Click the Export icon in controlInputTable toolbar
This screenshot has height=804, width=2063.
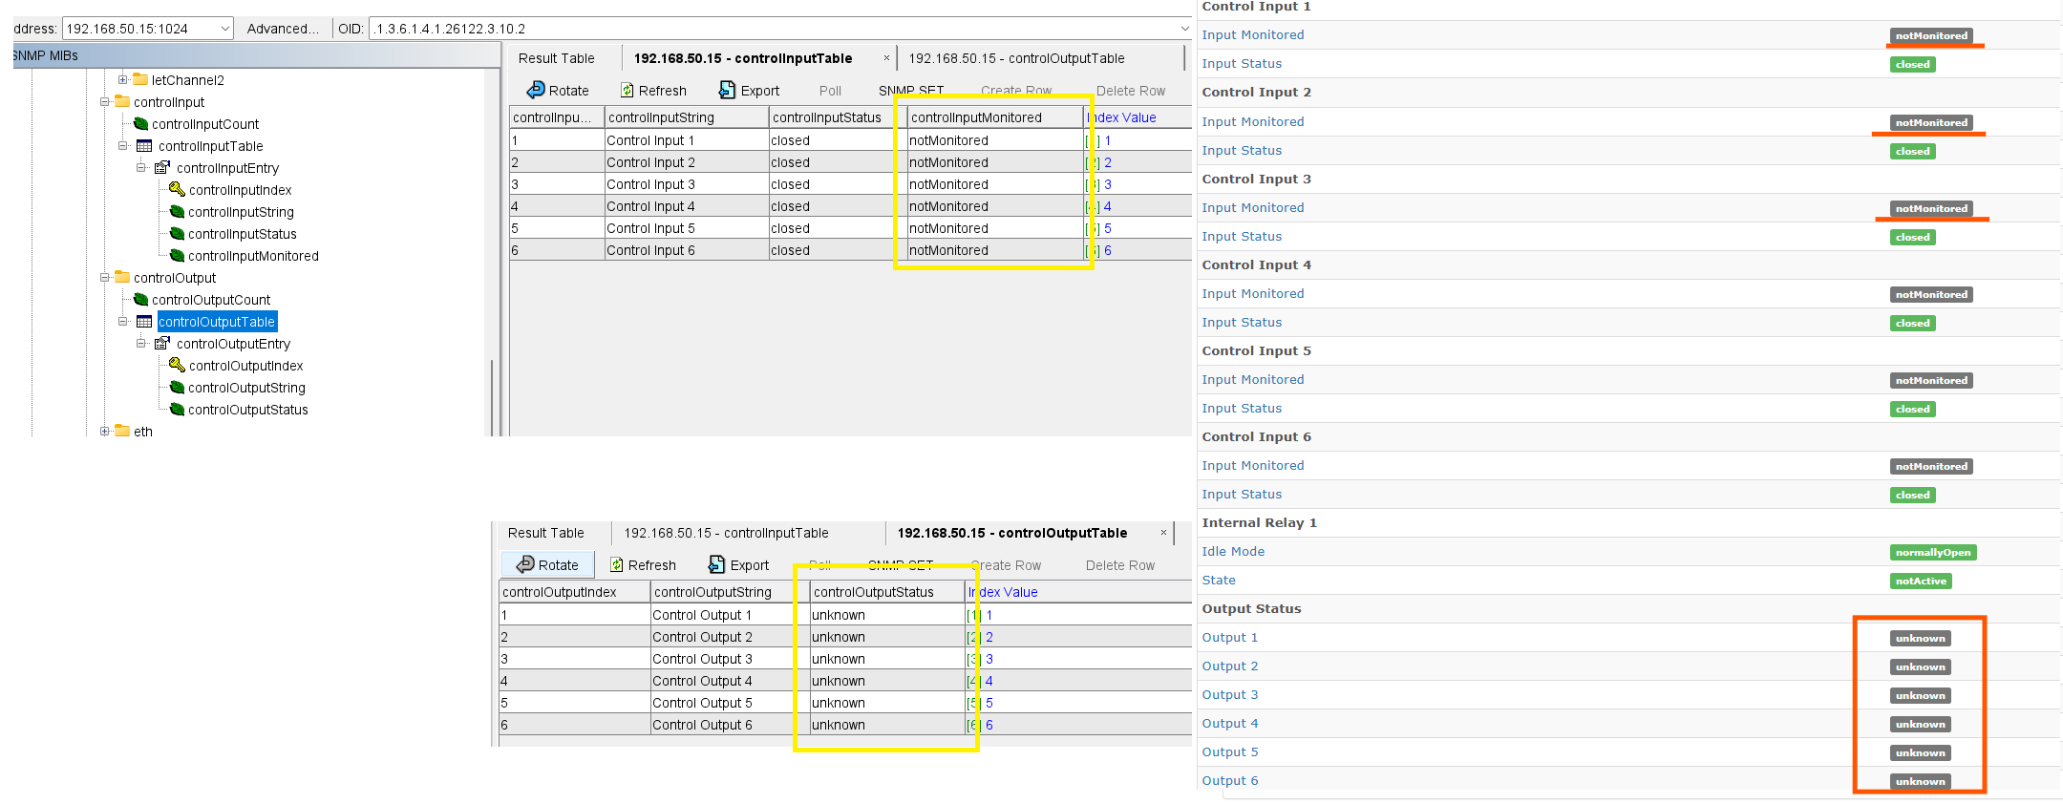click(x=727, y=90)
